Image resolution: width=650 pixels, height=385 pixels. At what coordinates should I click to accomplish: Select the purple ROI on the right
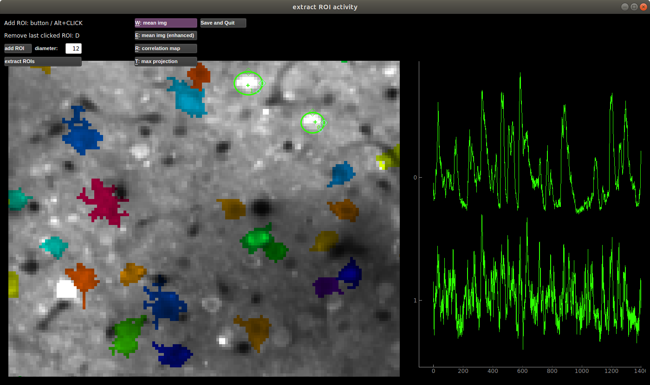[x=327, y=287]
